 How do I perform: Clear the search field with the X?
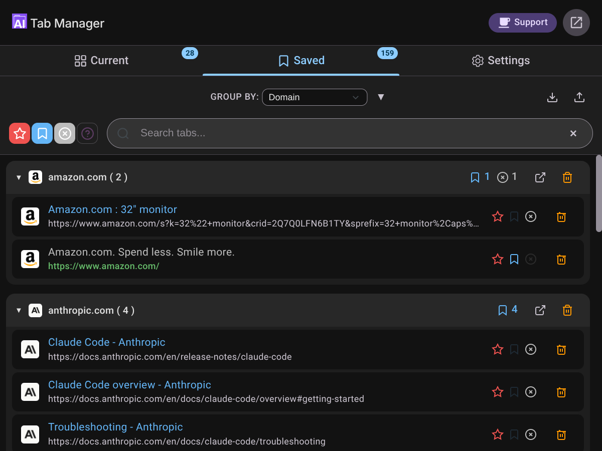[573, 133]
